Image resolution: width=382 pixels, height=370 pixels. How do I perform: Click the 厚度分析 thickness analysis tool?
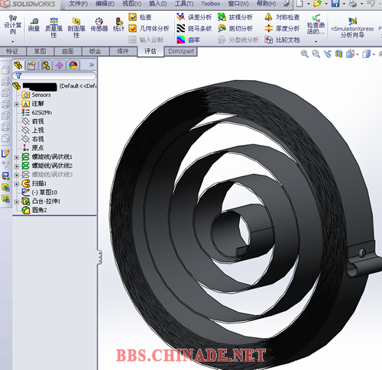click(x=282, y=28)
